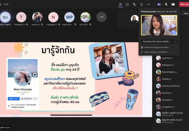Click thanatchaporn_s avatar photo in list
This screenshot has height=131, width=189.
click(x=158, y=72)
